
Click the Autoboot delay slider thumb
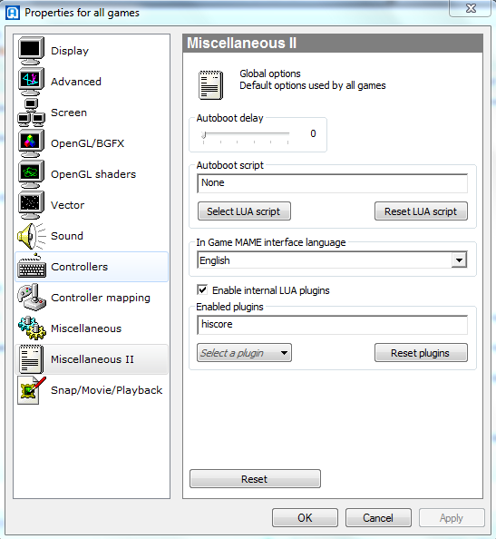pyautogui.click(x=204, y=134)
